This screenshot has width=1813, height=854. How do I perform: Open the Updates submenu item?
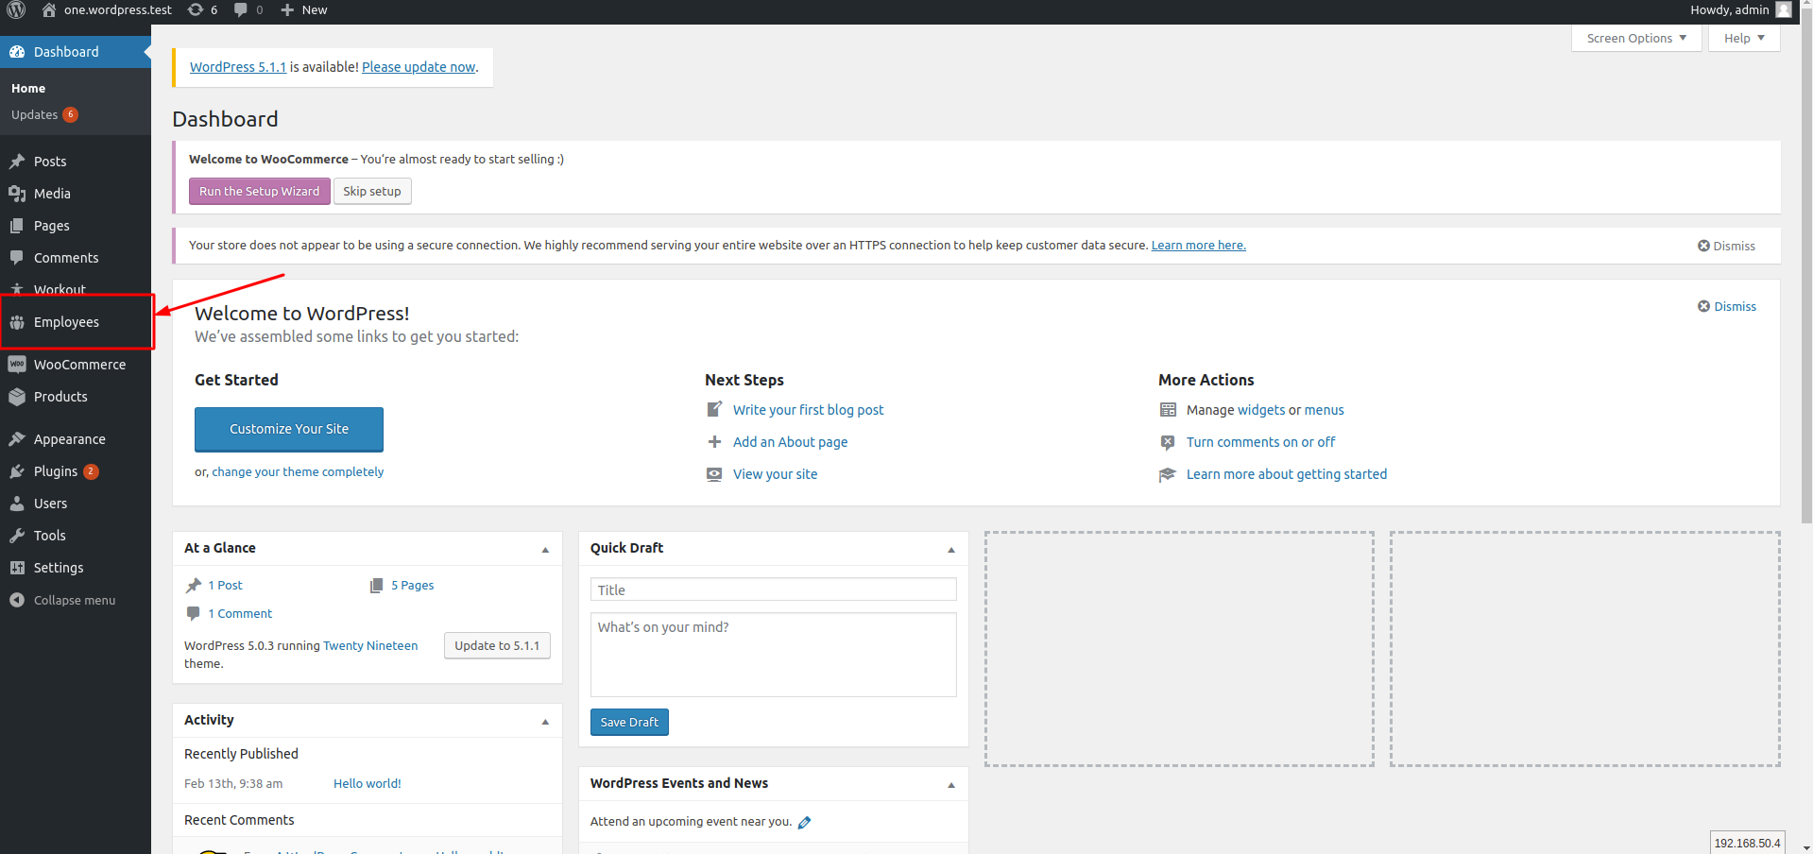coord(35,114)
